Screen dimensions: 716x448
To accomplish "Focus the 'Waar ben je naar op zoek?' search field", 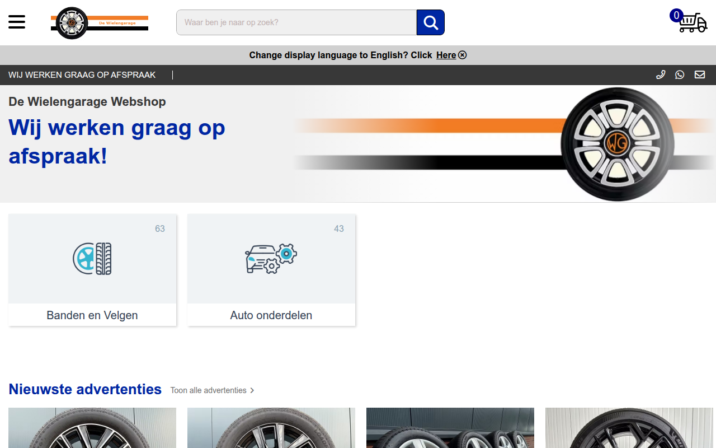I will [x=296, y=22].
